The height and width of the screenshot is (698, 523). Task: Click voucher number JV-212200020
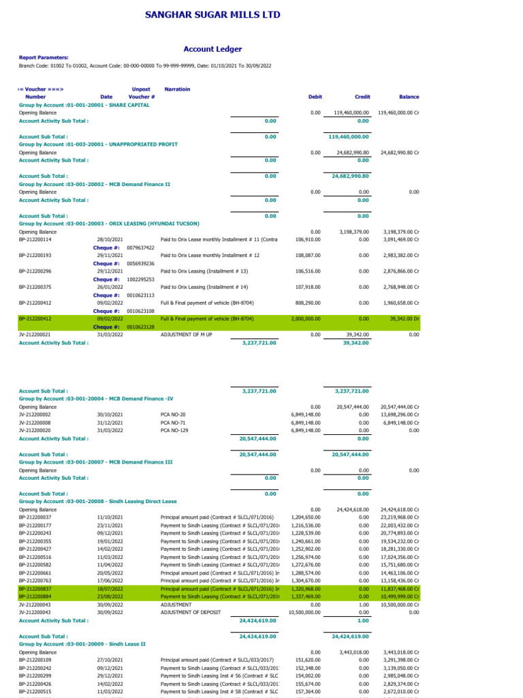pyautogui.click(x=35, y=431)
